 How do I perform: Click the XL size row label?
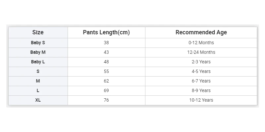point(38,100)
